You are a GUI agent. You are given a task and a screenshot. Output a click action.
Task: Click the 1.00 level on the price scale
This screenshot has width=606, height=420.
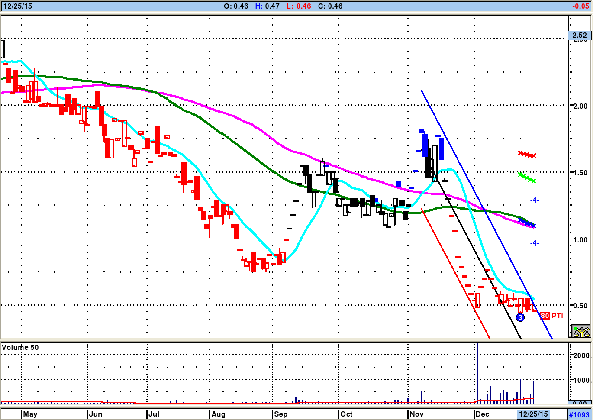click(x=580, y=240)
